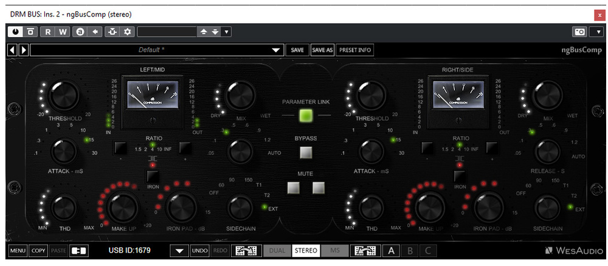Toggle the Parameter Link green button
This screenshot has height=266, width=608.
pos(306,115)
